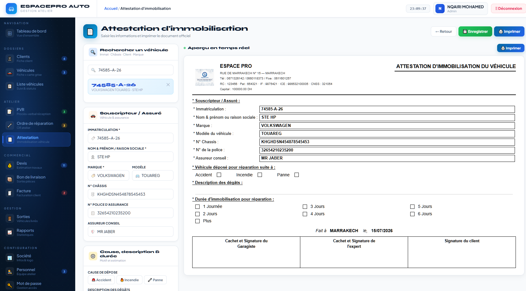
Task: Select the PVR sidebar icon
Action: tap(10, 112)
